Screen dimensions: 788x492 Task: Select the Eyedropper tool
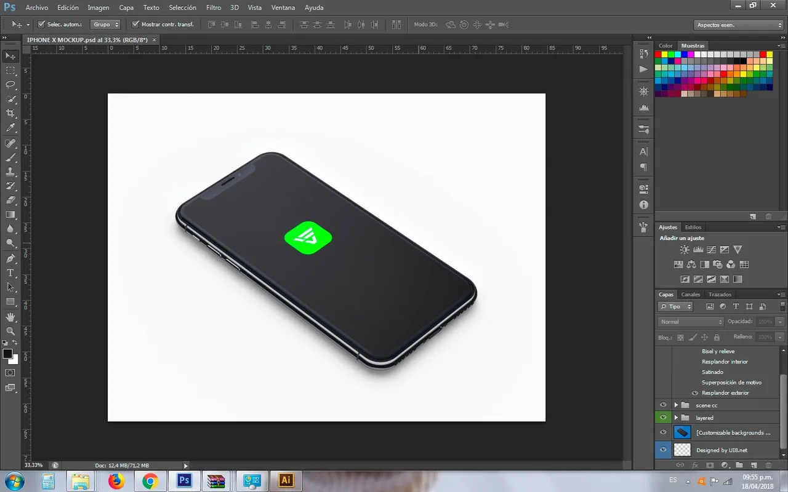[10, 128]
